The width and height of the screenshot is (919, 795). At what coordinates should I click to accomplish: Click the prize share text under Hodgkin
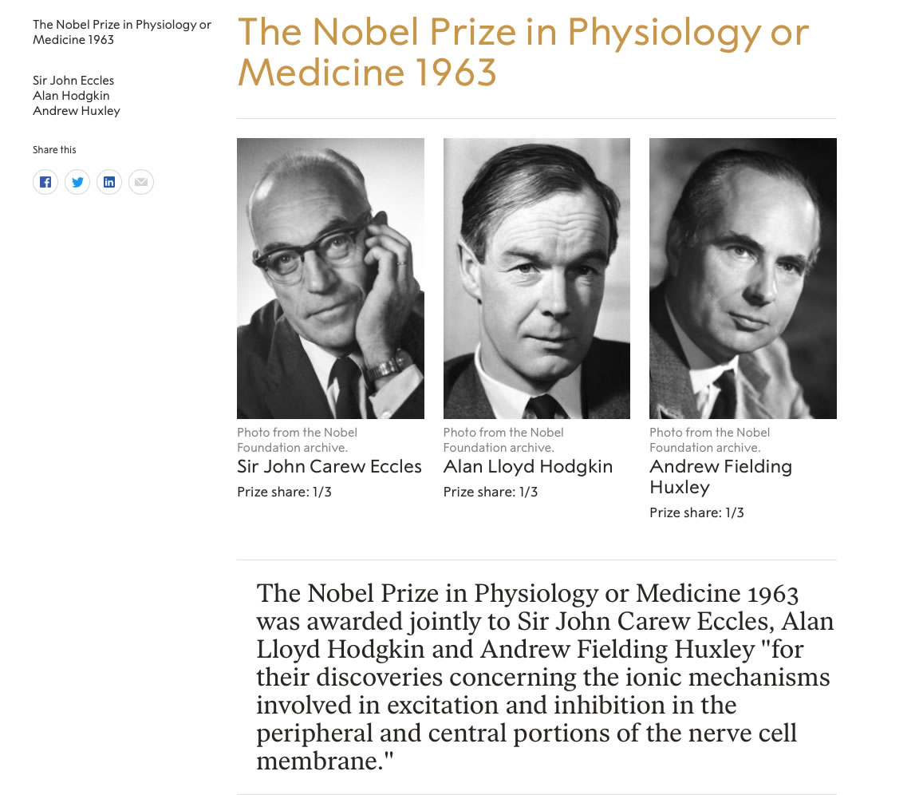pos(491,492)
